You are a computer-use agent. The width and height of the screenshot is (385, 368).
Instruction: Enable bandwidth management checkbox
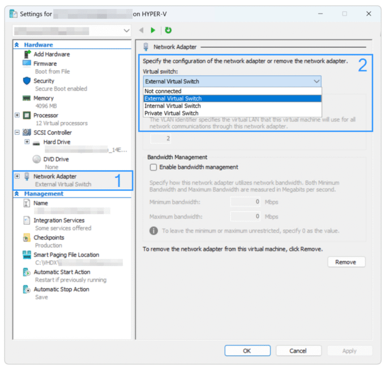153,167
